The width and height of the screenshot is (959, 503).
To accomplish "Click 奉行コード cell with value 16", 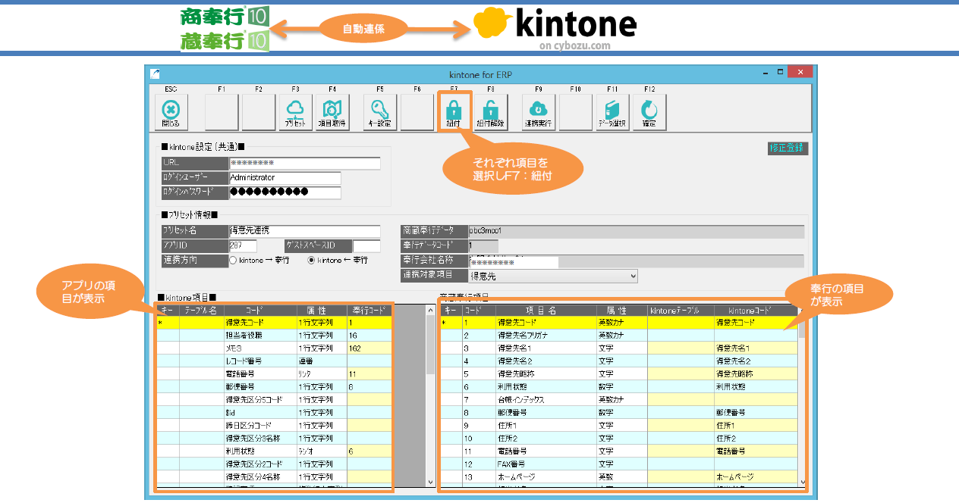I will pos(369,335).
